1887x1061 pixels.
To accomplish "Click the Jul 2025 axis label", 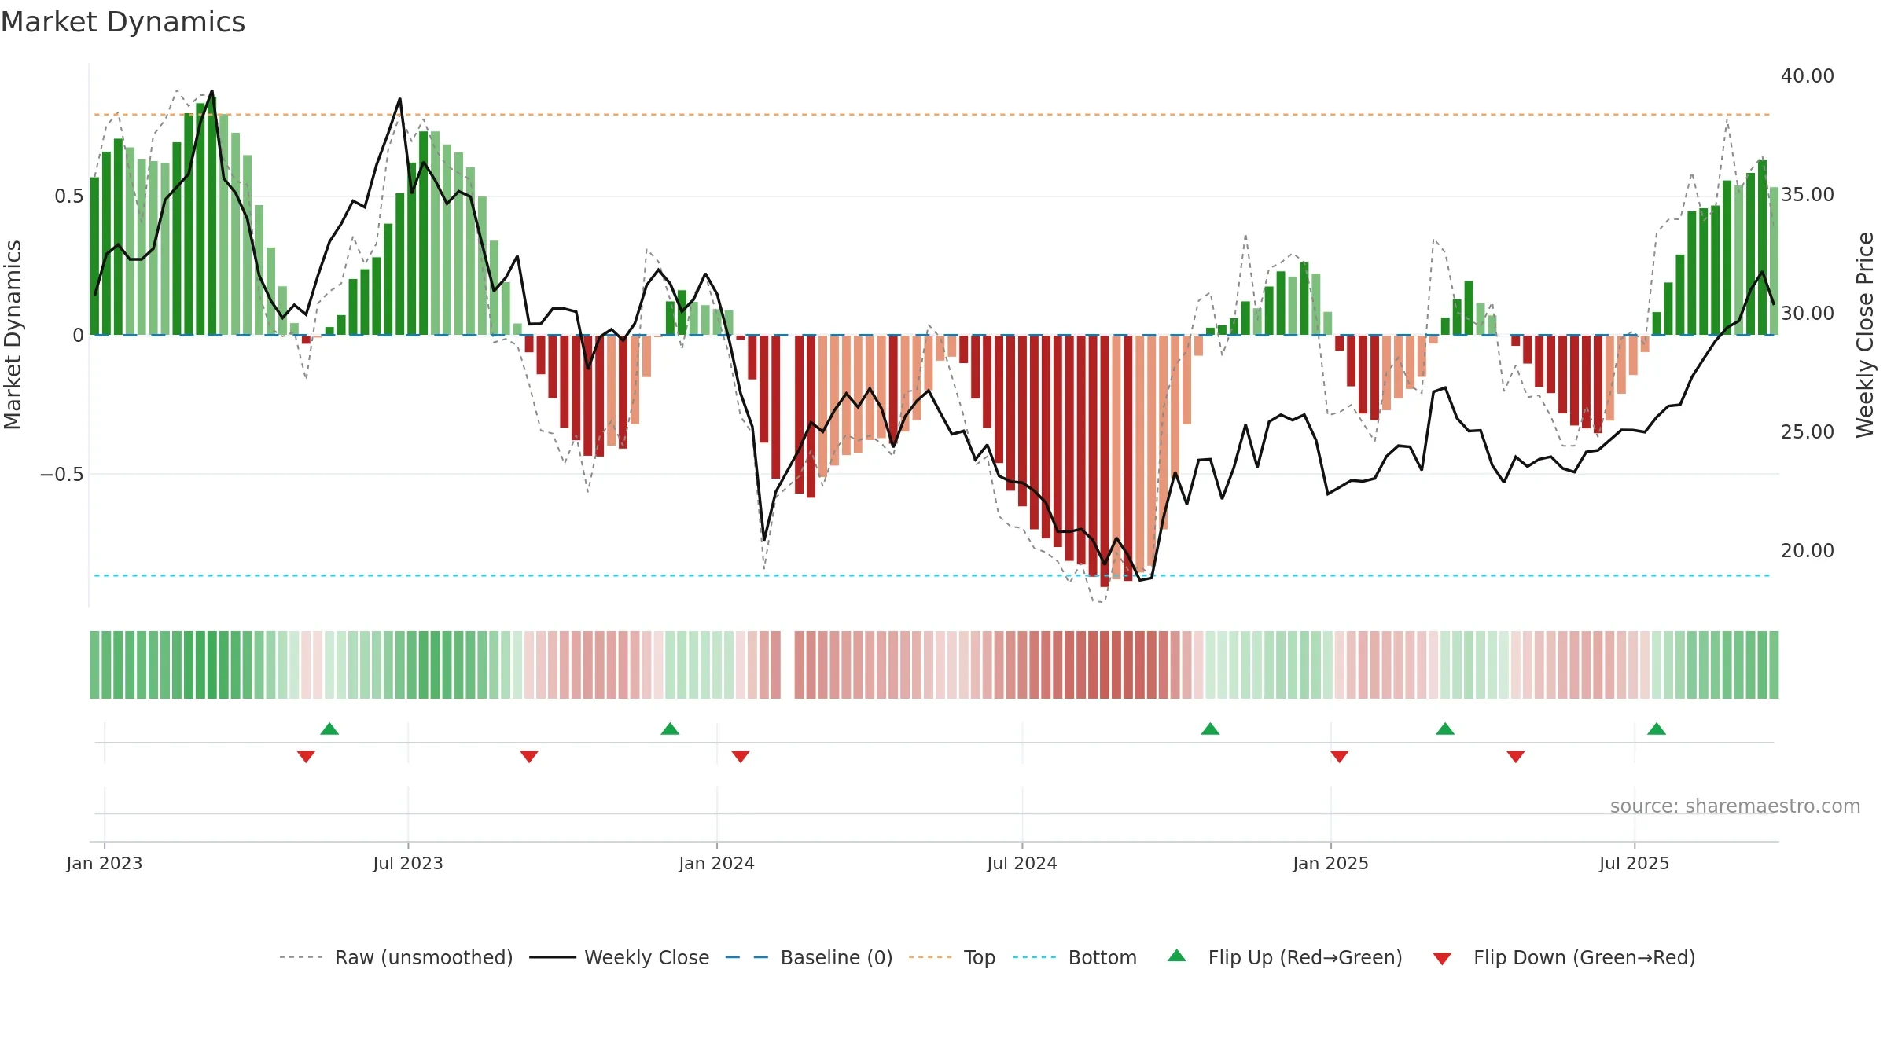I will pyautogui.click(x=1634, y=863).
